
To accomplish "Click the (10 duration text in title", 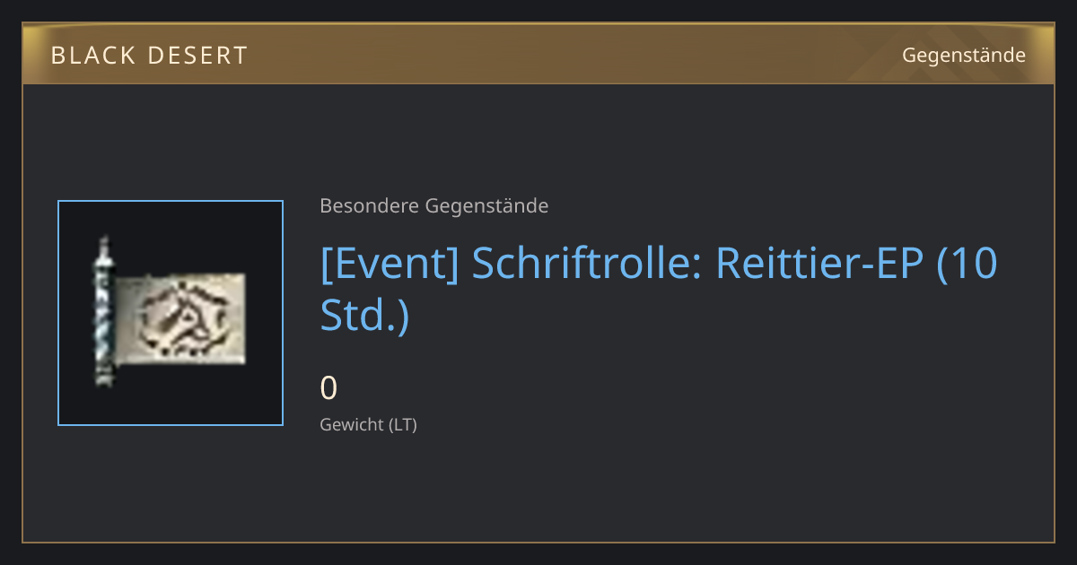I will click(x=968, y=265).
